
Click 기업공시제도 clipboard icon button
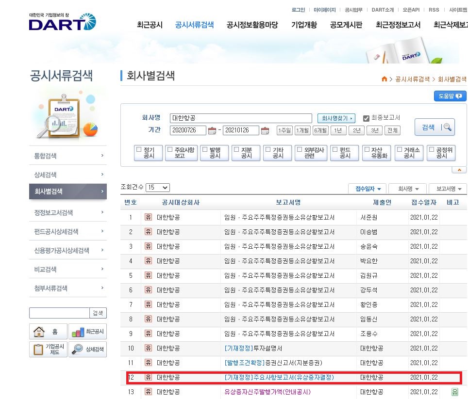coord(49,349)
